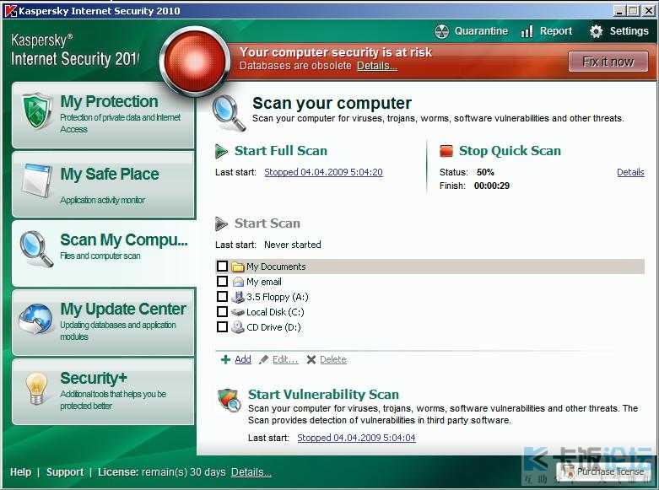Click the X Delete icon
The height and width of the screenshot is (490, 659).
coord(311,360)
